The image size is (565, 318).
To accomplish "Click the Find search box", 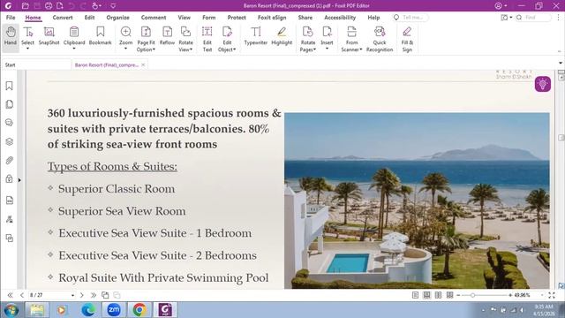I will 533,18.
